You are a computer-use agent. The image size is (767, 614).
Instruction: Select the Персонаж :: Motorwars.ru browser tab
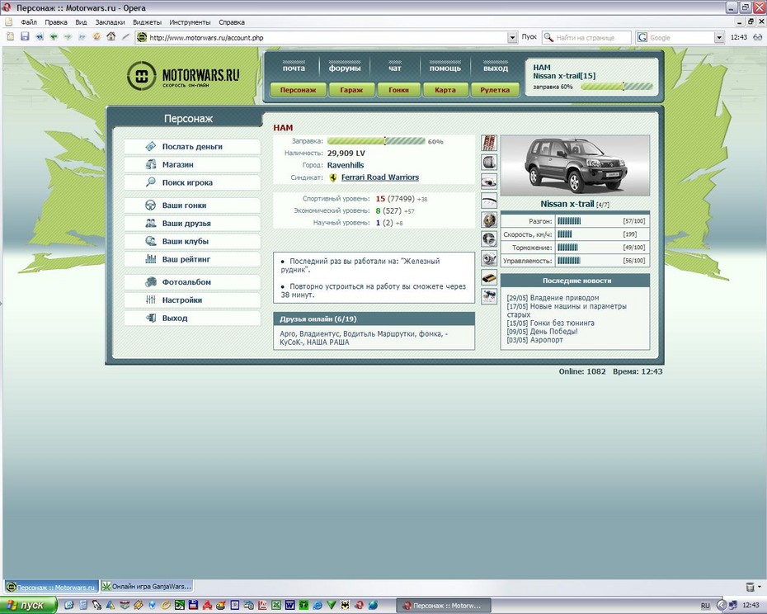pos(51,587)
